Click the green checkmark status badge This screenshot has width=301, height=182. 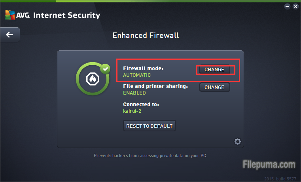tap(105, 69)
